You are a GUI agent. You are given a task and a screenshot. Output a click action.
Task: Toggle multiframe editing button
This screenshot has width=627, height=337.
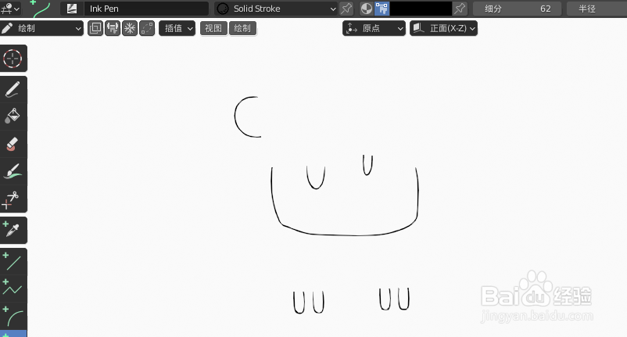click(x=95, y=28)
